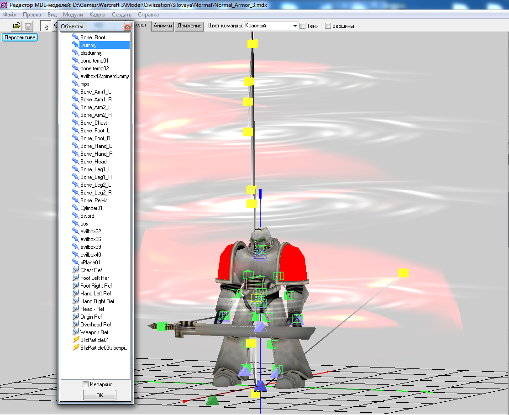Click the bone icon next to Bone_Foot_L
Viewport: 509px width, 415px height.
tap(76, 130)
